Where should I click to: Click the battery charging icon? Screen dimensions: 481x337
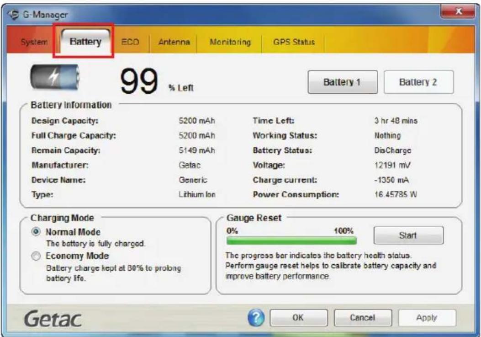[55, 77]
